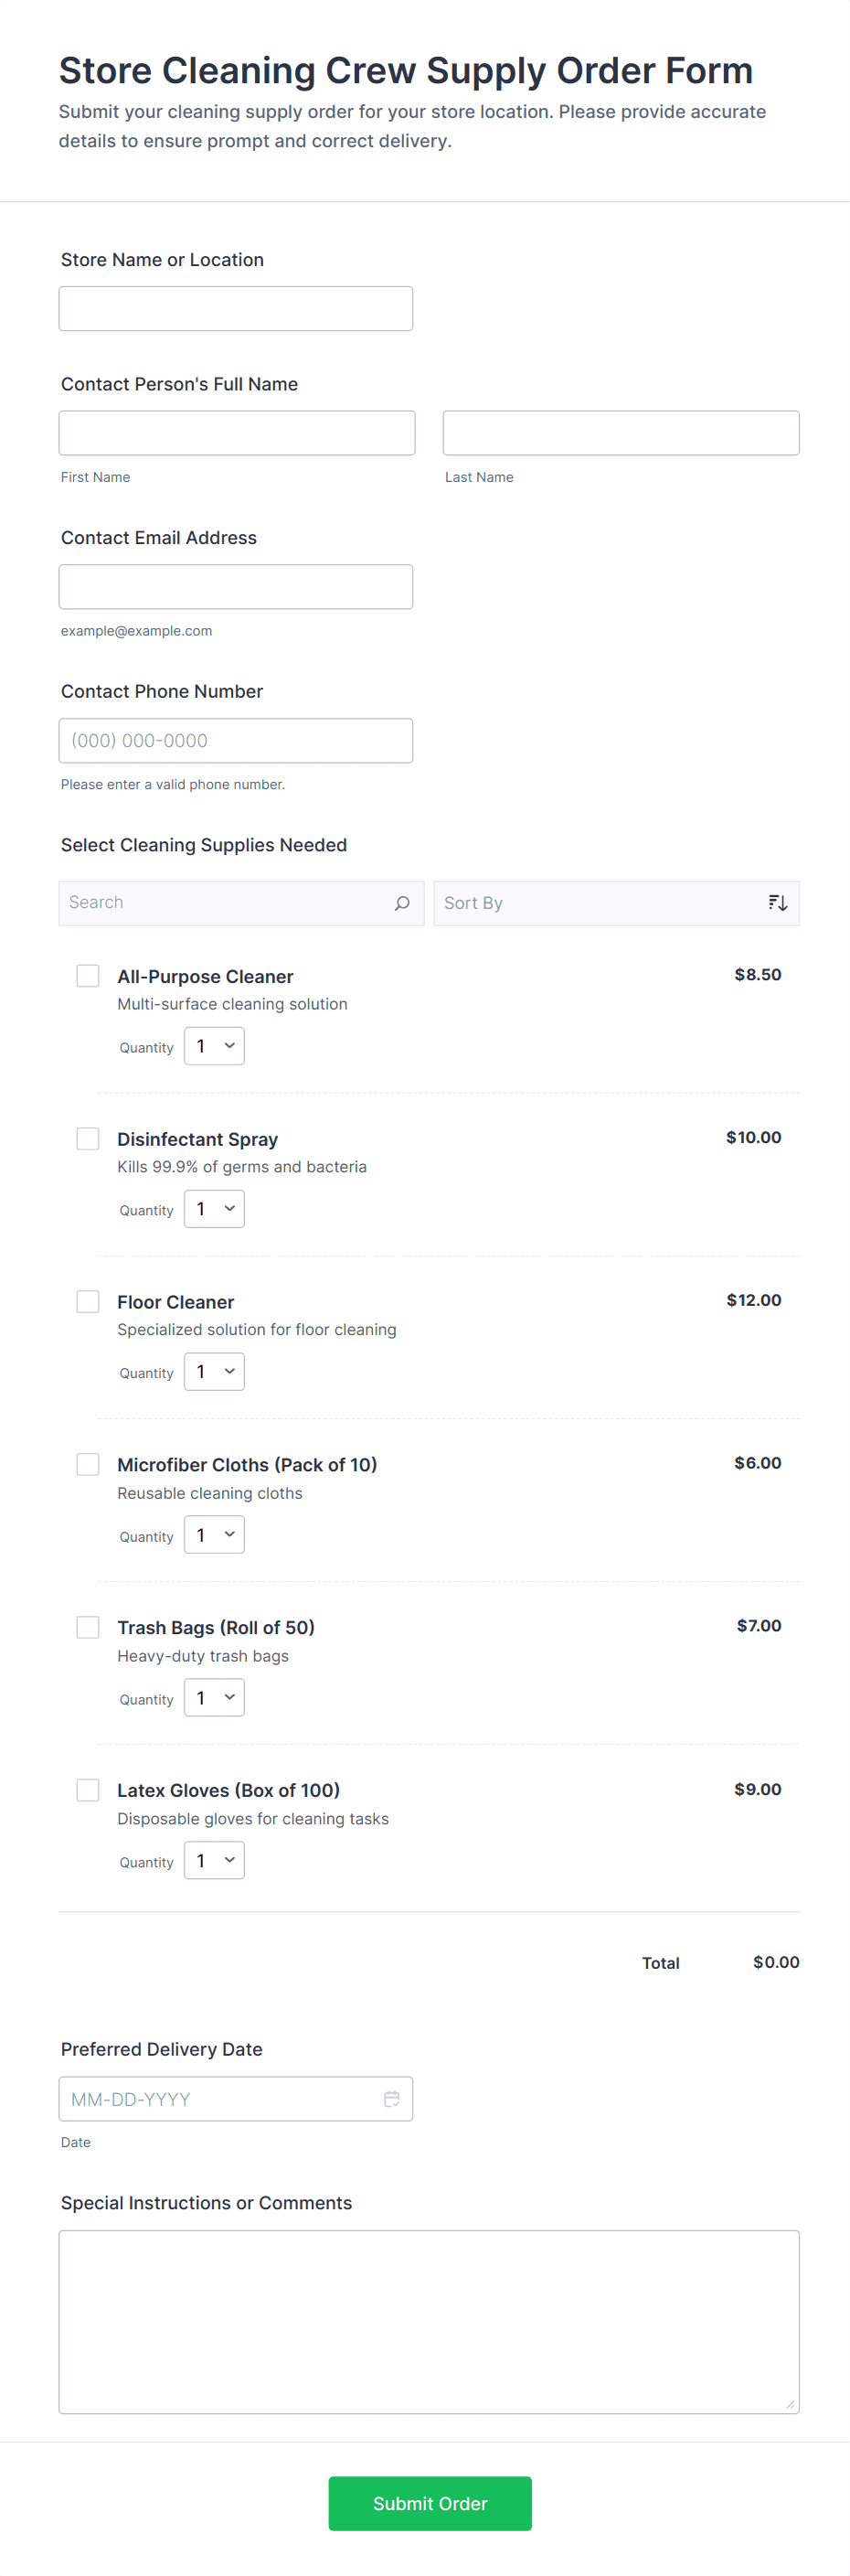
Task: Enable the Floor Cleaner checkbox
Action: 87,1301
